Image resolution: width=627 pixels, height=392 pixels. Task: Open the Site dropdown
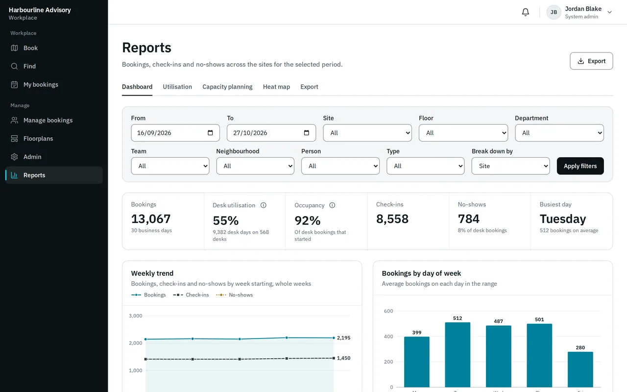pyautogui.click(x=367, y=133)
